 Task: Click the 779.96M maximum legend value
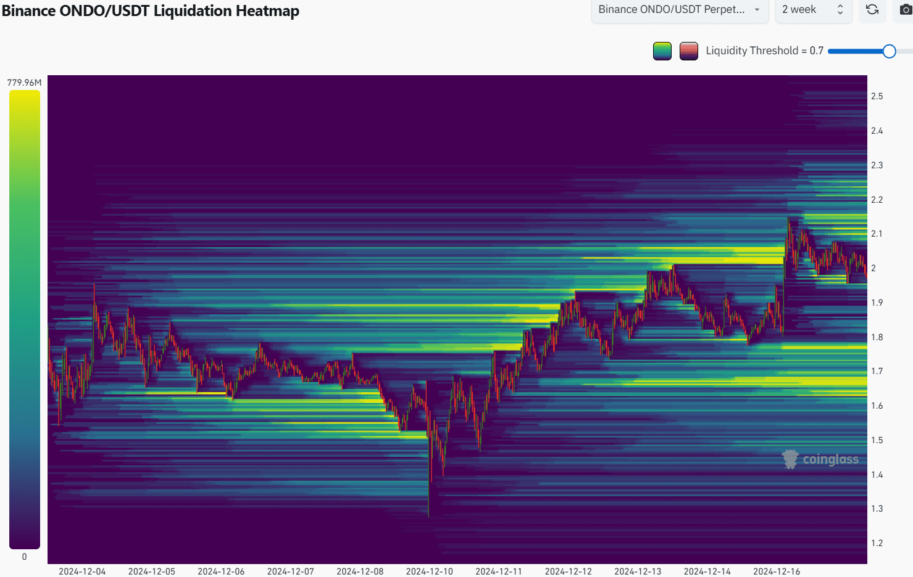(x=25, y=83)
